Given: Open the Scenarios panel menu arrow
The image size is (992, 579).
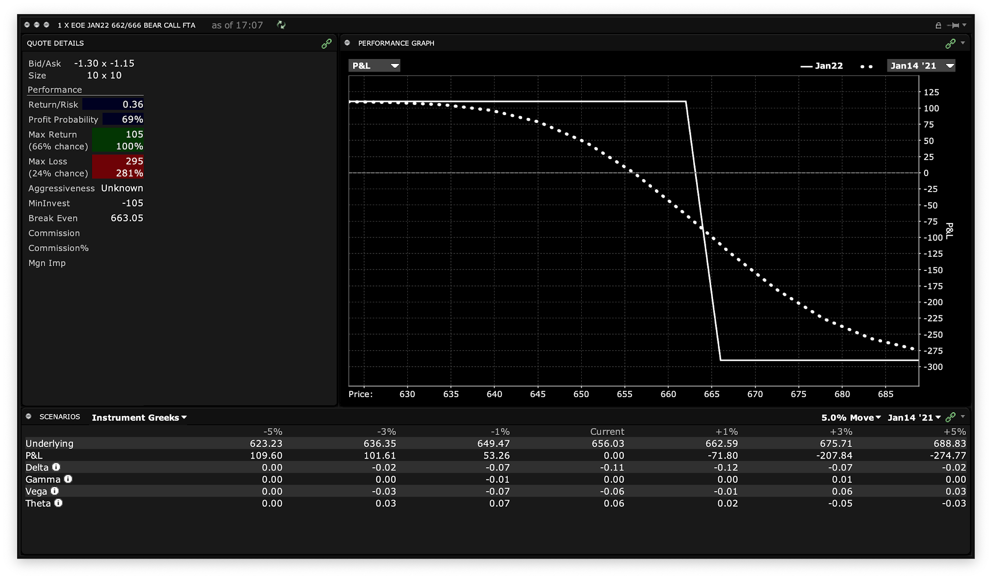Looking at the screenshot, I should [962, 416].
